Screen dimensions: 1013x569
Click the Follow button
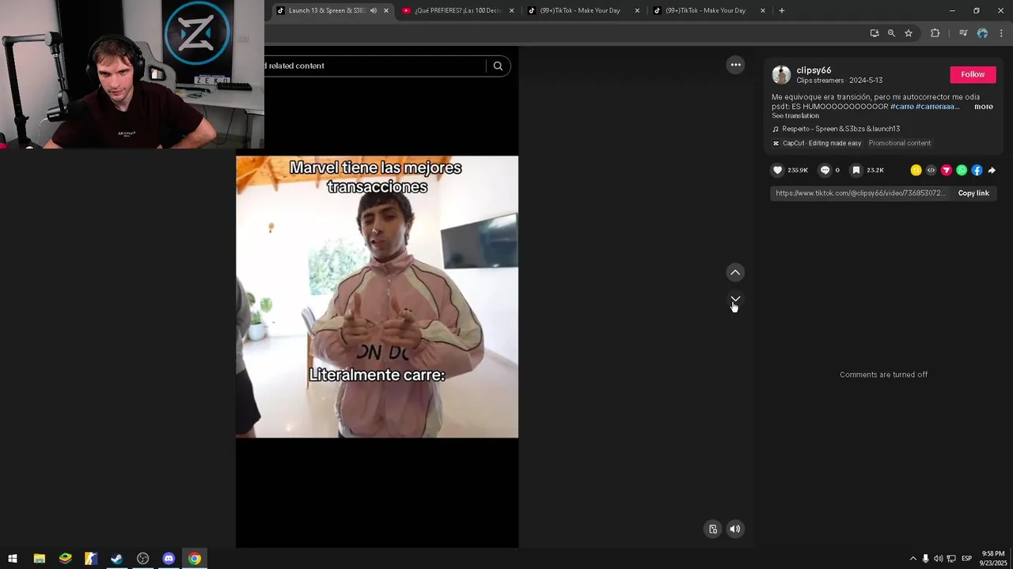[973, 74]
